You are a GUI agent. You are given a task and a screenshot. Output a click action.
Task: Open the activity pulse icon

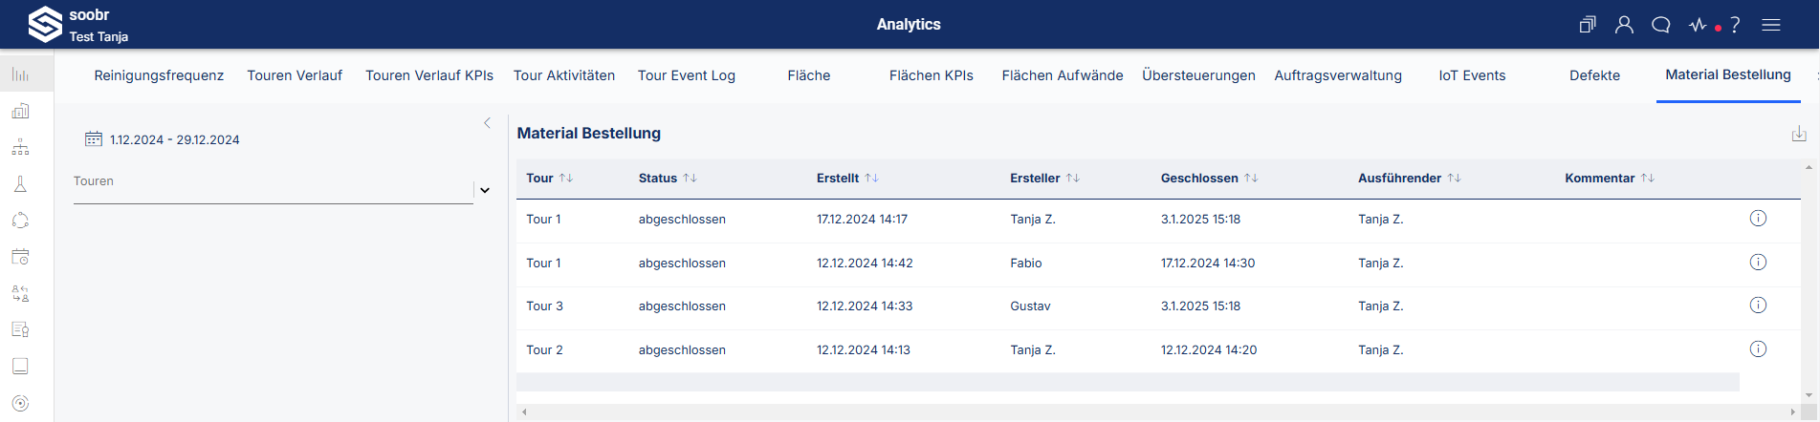(1698, 25)
